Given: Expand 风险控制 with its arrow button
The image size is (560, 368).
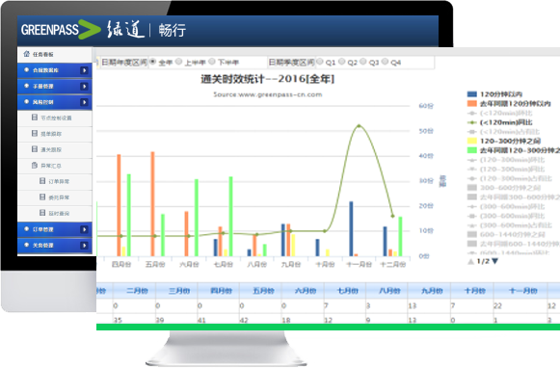Looking at the screenshot, I should pos(84,102).
